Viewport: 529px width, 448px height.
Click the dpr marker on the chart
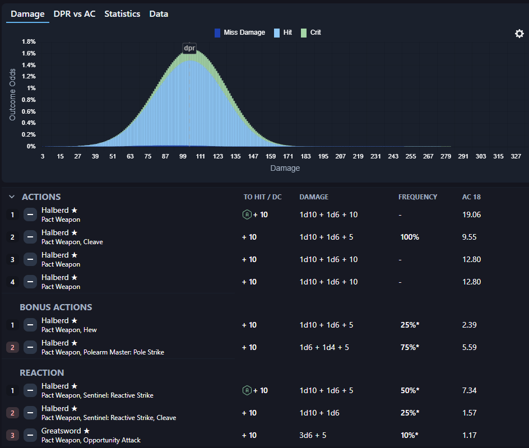point(189,48)
